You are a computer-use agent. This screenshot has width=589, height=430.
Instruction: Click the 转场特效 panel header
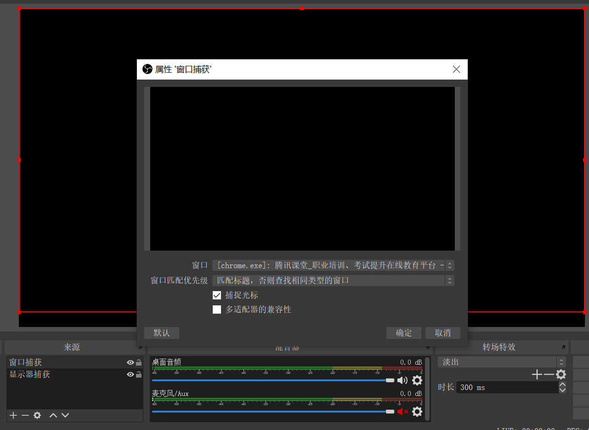[498, 347]
